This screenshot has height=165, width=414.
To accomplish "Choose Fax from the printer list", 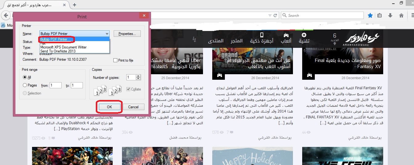I will point(75,44).
